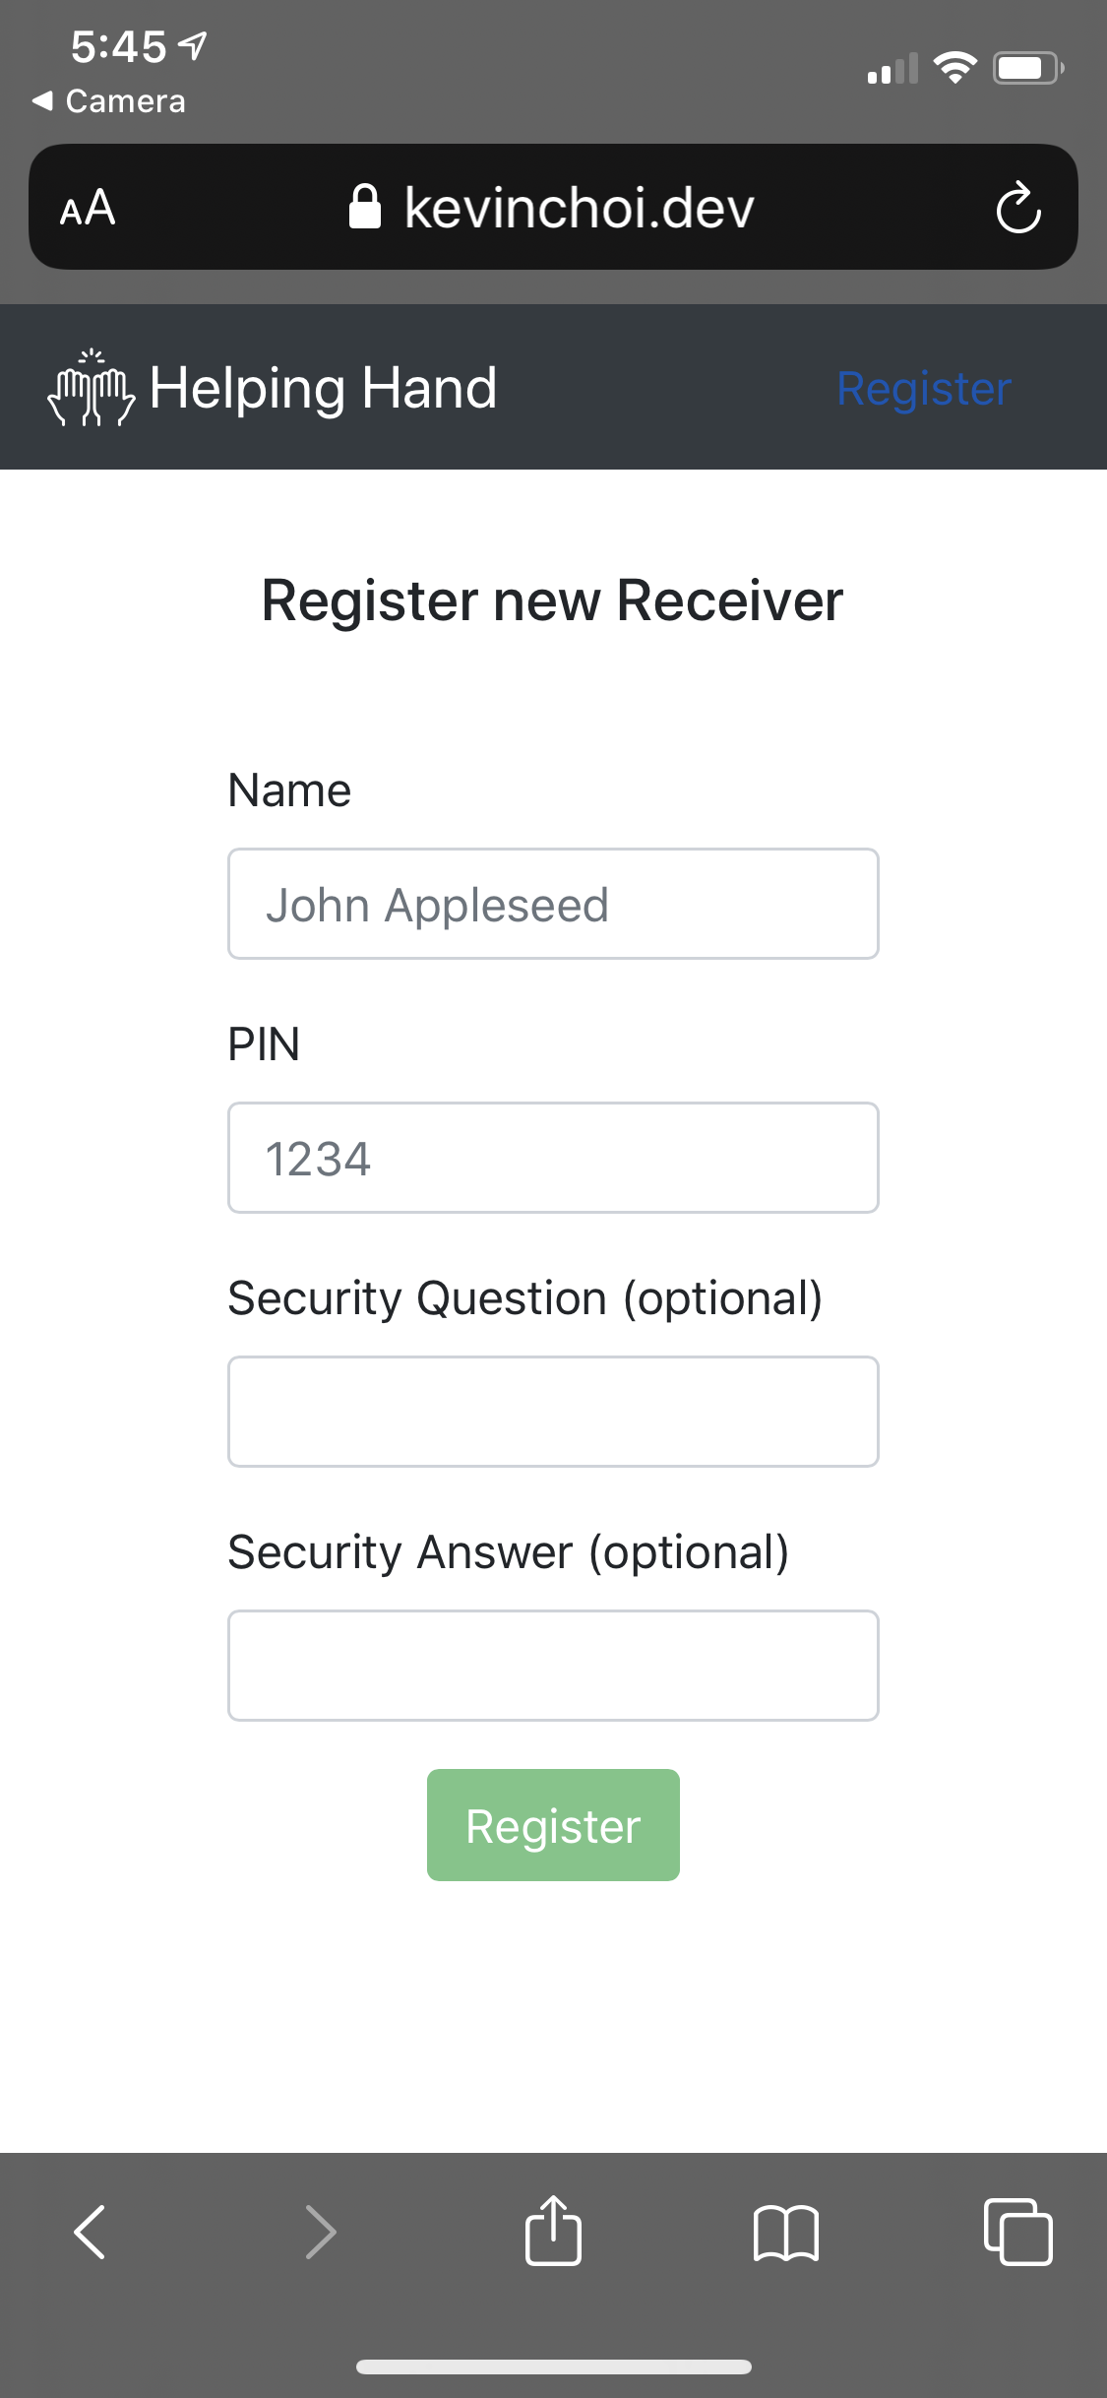Image resolution: width=1107 pixels, height=2398 pixels.
Task: Return to Camera app via back link
Action: [109, 101]
